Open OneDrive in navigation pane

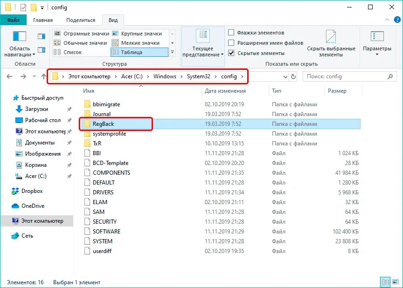tap(28, 206)
